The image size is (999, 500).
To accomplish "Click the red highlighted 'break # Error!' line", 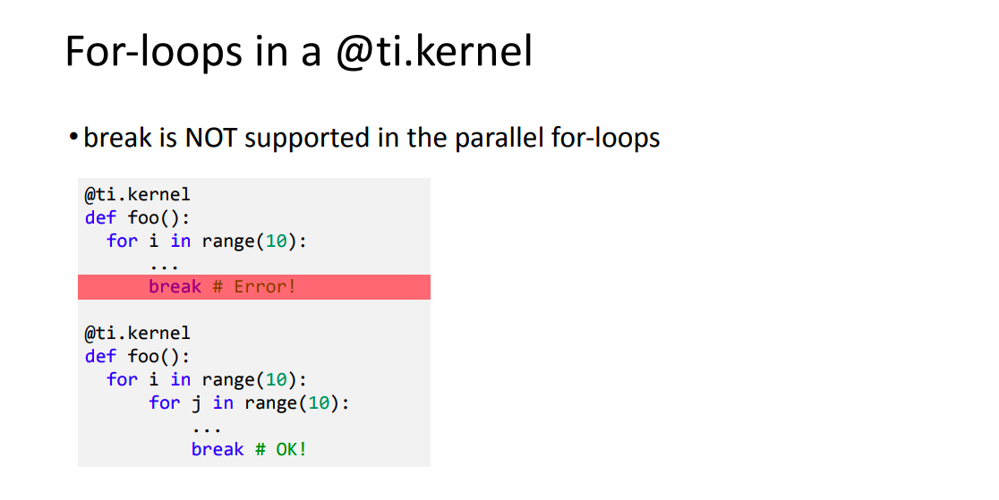I will [254, 286].
